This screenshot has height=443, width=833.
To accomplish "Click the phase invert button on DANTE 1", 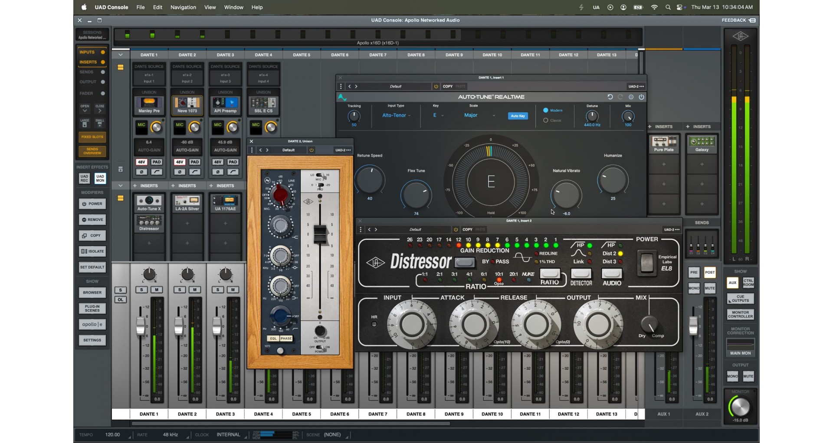I will (x=141, y=172).
